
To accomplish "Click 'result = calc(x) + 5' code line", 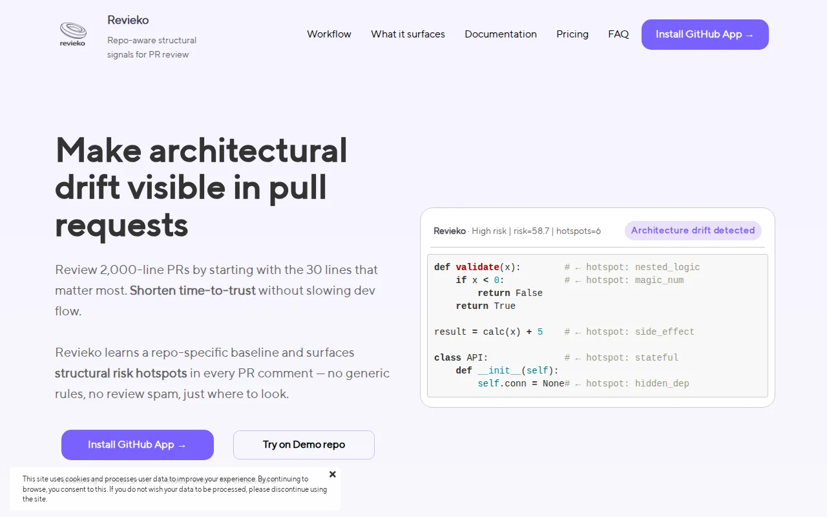I will 488,332.
